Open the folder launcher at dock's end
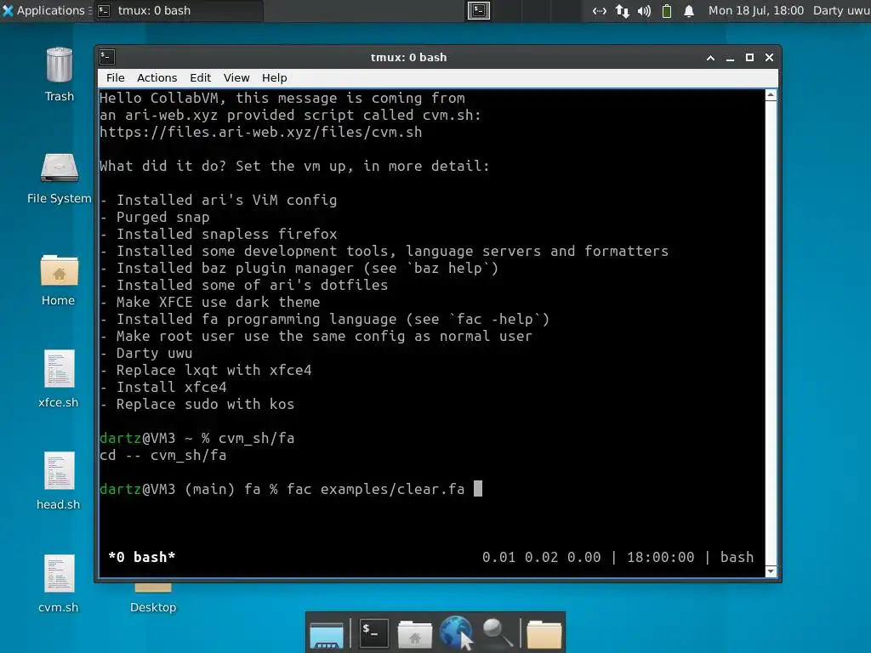This screenshot has height=653, width=871. click(x=544, y=634)
